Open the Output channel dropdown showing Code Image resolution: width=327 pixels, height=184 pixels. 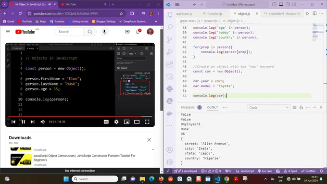tap(269, 108)
